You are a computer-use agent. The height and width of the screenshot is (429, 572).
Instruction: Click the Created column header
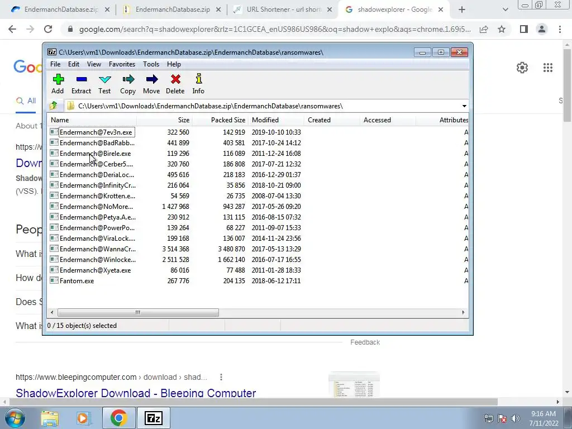[332, 120]
